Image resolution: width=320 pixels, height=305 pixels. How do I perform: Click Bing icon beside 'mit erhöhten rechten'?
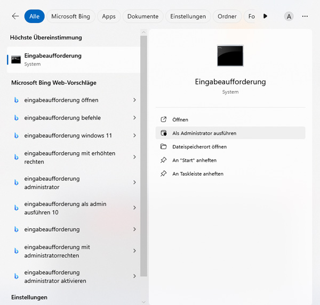click(16, 157)
